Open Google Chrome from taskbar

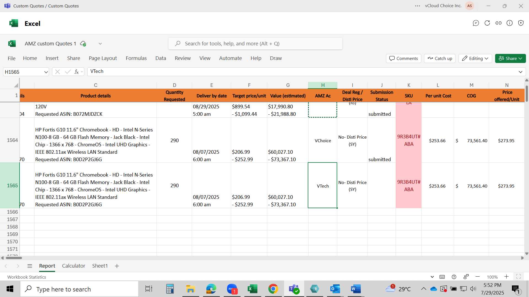point(273,289)
